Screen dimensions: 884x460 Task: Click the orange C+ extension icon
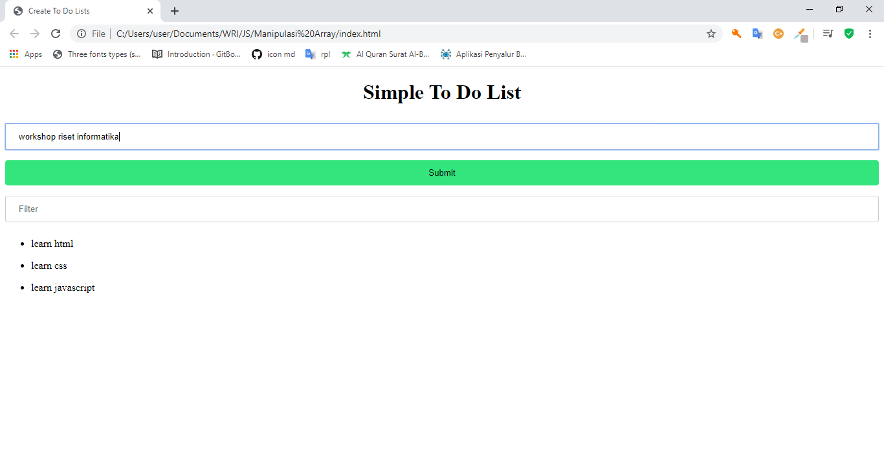779,34
